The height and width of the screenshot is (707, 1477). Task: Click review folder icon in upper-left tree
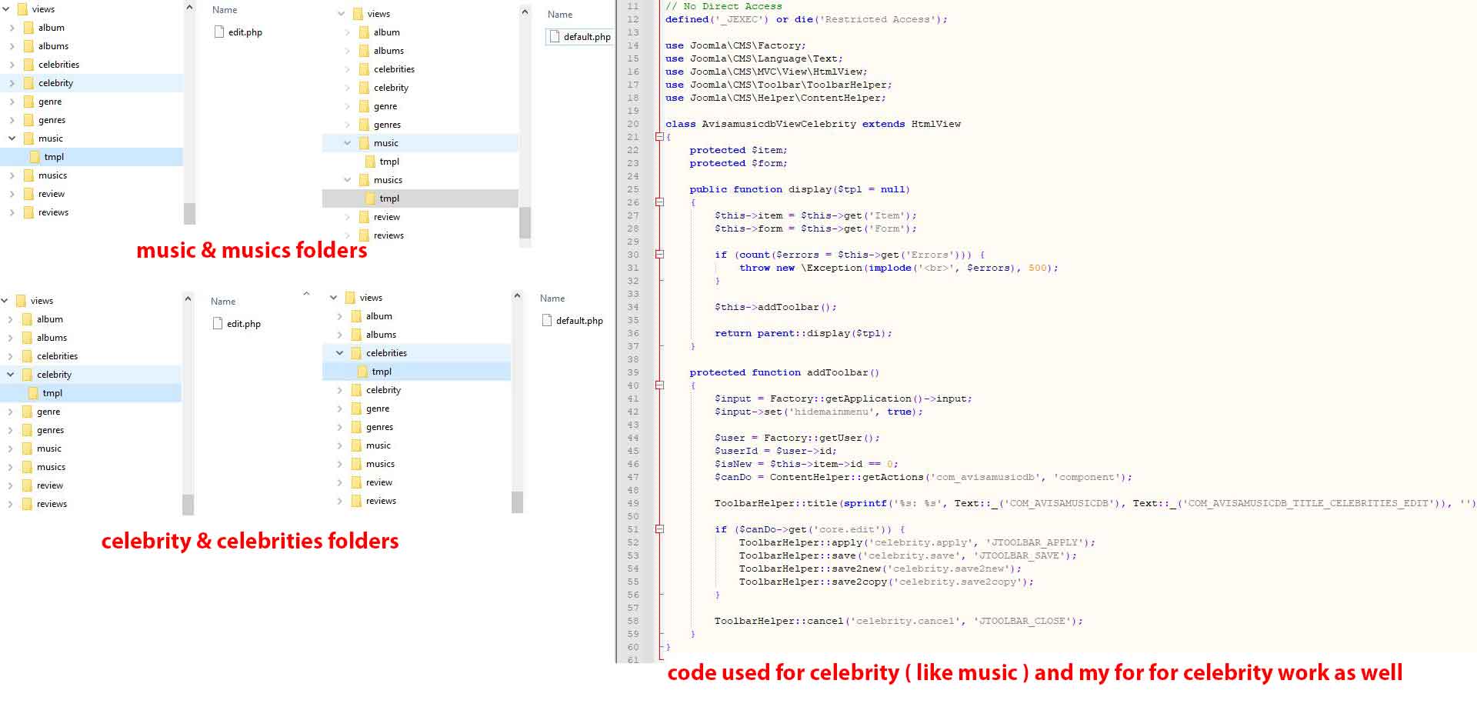tap(28, 194)
